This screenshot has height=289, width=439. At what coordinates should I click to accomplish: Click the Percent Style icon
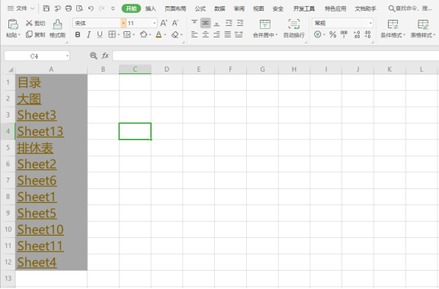tap(332, 35)
